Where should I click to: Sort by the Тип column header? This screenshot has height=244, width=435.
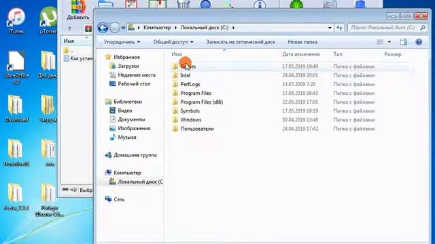[338, 54]
